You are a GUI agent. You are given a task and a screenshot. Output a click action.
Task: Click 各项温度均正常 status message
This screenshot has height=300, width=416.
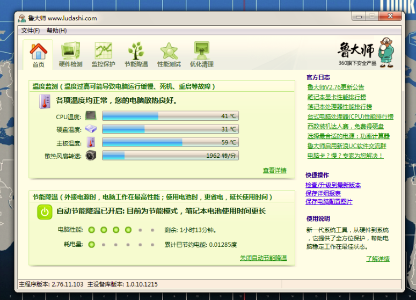pos(116,100)
